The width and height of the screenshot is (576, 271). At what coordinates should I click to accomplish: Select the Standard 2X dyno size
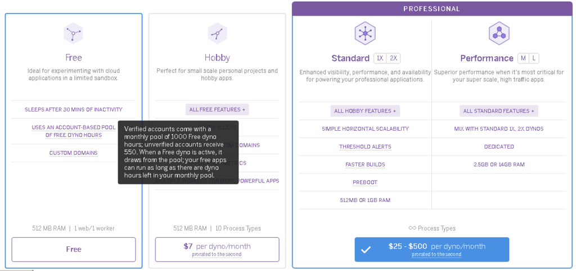pos(393,58)
